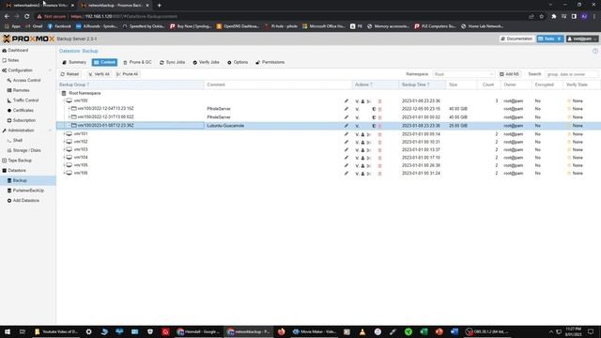Expand the vm/103 backup group

[64, 149]
